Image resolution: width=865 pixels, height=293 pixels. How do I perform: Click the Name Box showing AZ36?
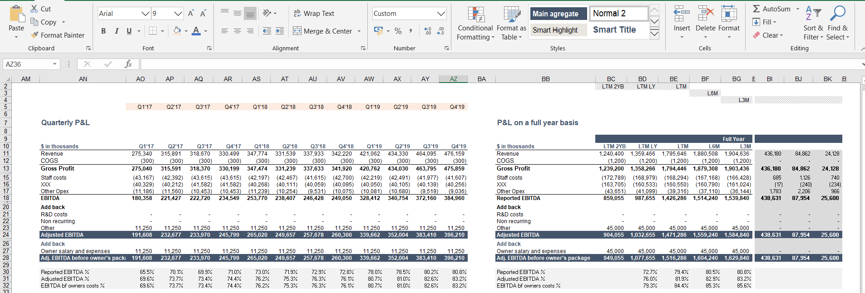click(31, 64)
